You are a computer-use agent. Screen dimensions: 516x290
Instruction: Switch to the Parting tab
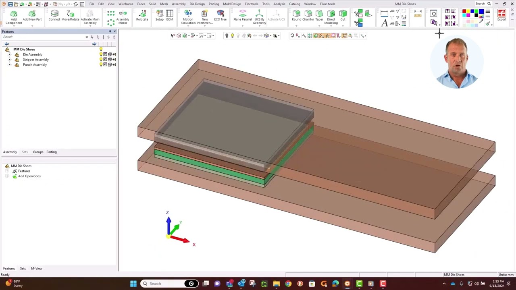pyautogui.click(x=51, y=152)
